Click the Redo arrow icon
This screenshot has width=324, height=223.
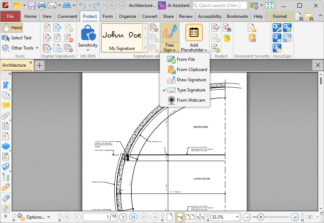[97, 5]
